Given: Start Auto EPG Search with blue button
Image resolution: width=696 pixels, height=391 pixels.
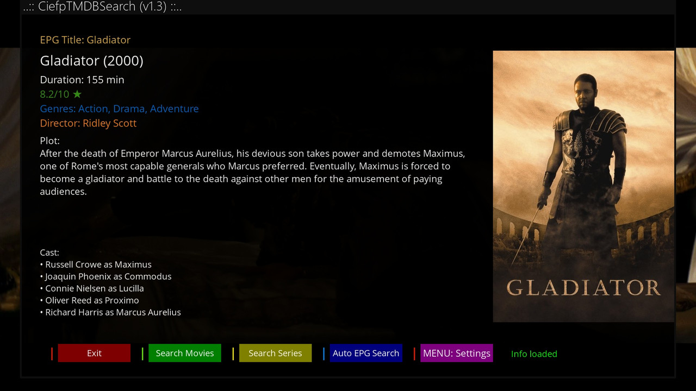Looking at the screenshot, I should 366,353.
